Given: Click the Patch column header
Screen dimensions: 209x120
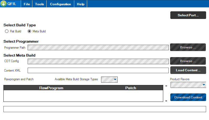Looking at the screenshot, I should tap(131, 88).
